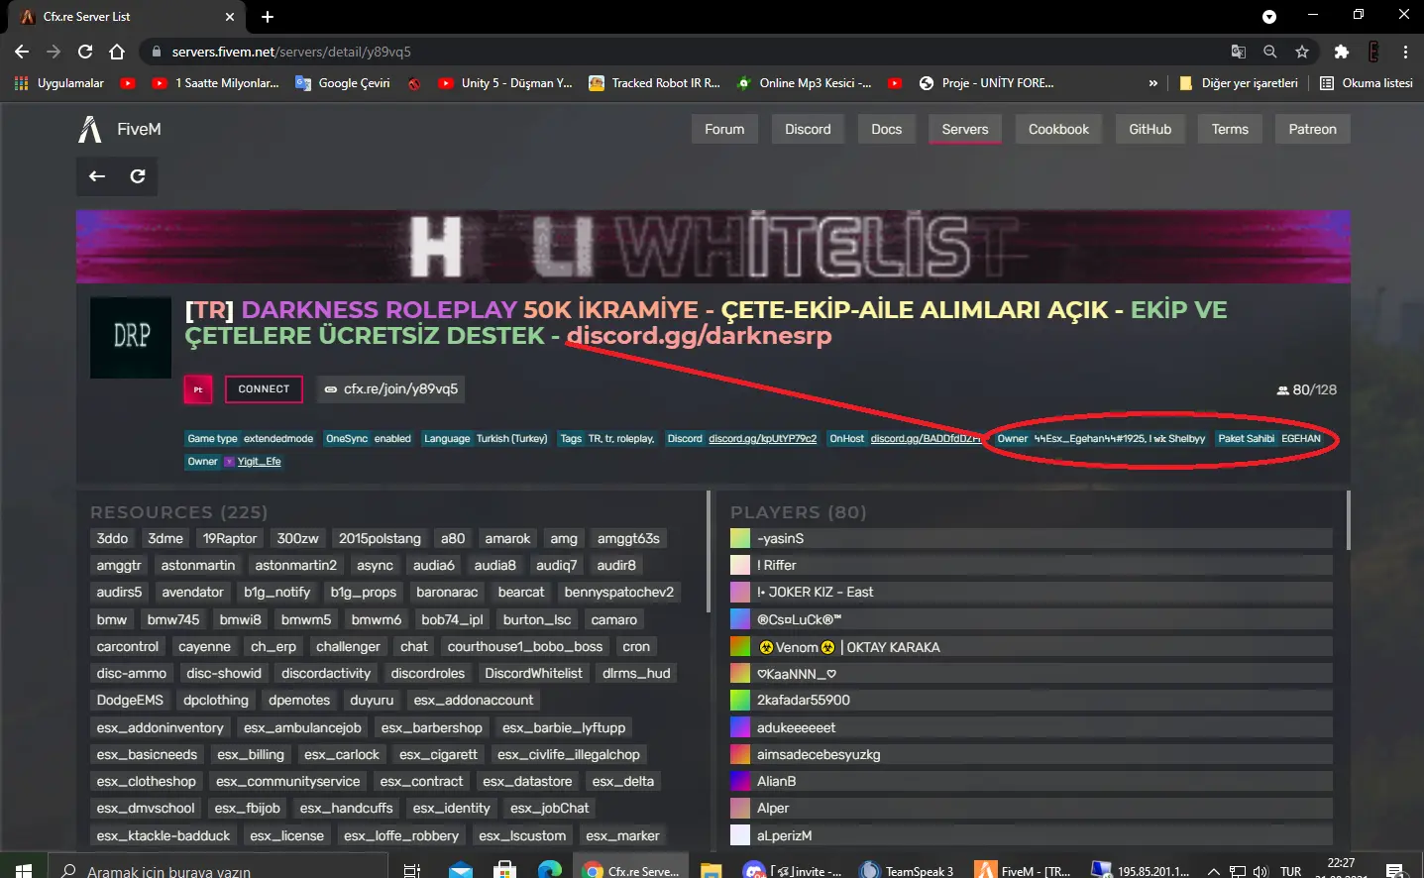Image resolution: width=1424 pixels, height=878 pixels.
Task: Open the '1 Saatte Milyonlar...' bookmark
Action: tap(215, 83)
